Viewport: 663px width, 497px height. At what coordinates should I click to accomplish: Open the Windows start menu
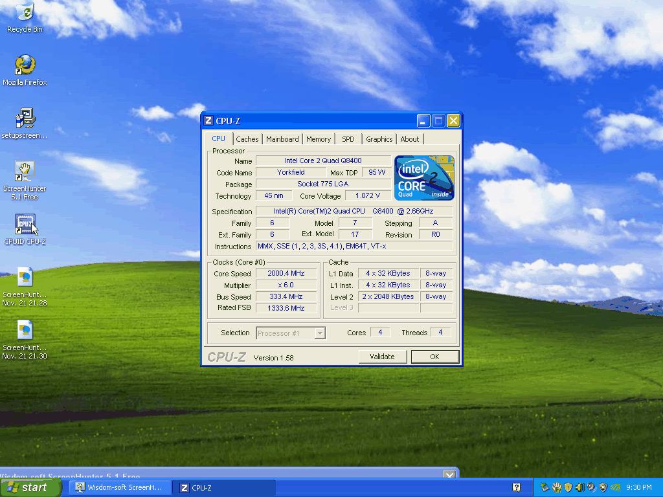tap(30, 487)
